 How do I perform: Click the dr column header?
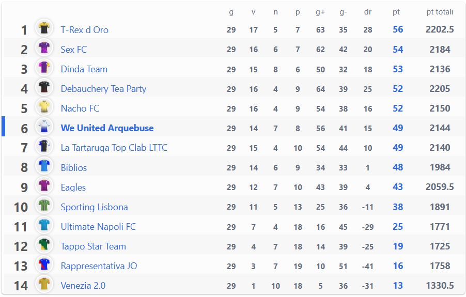coord(368,12)
